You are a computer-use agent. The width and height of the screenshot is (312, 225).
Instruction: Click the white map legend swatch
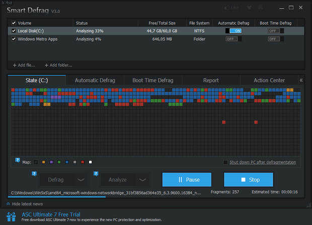[91, 162]
